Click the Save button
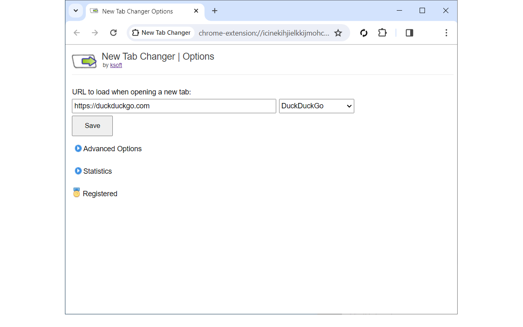This screenshot has height=327, width=523. pyautogui.click(x=92, y=125)
